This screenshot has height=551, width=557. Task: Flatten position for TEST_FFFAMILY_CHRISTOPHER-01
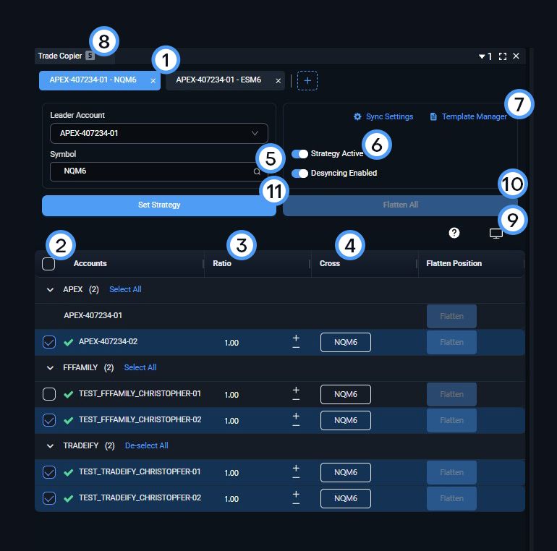[451, 394]
